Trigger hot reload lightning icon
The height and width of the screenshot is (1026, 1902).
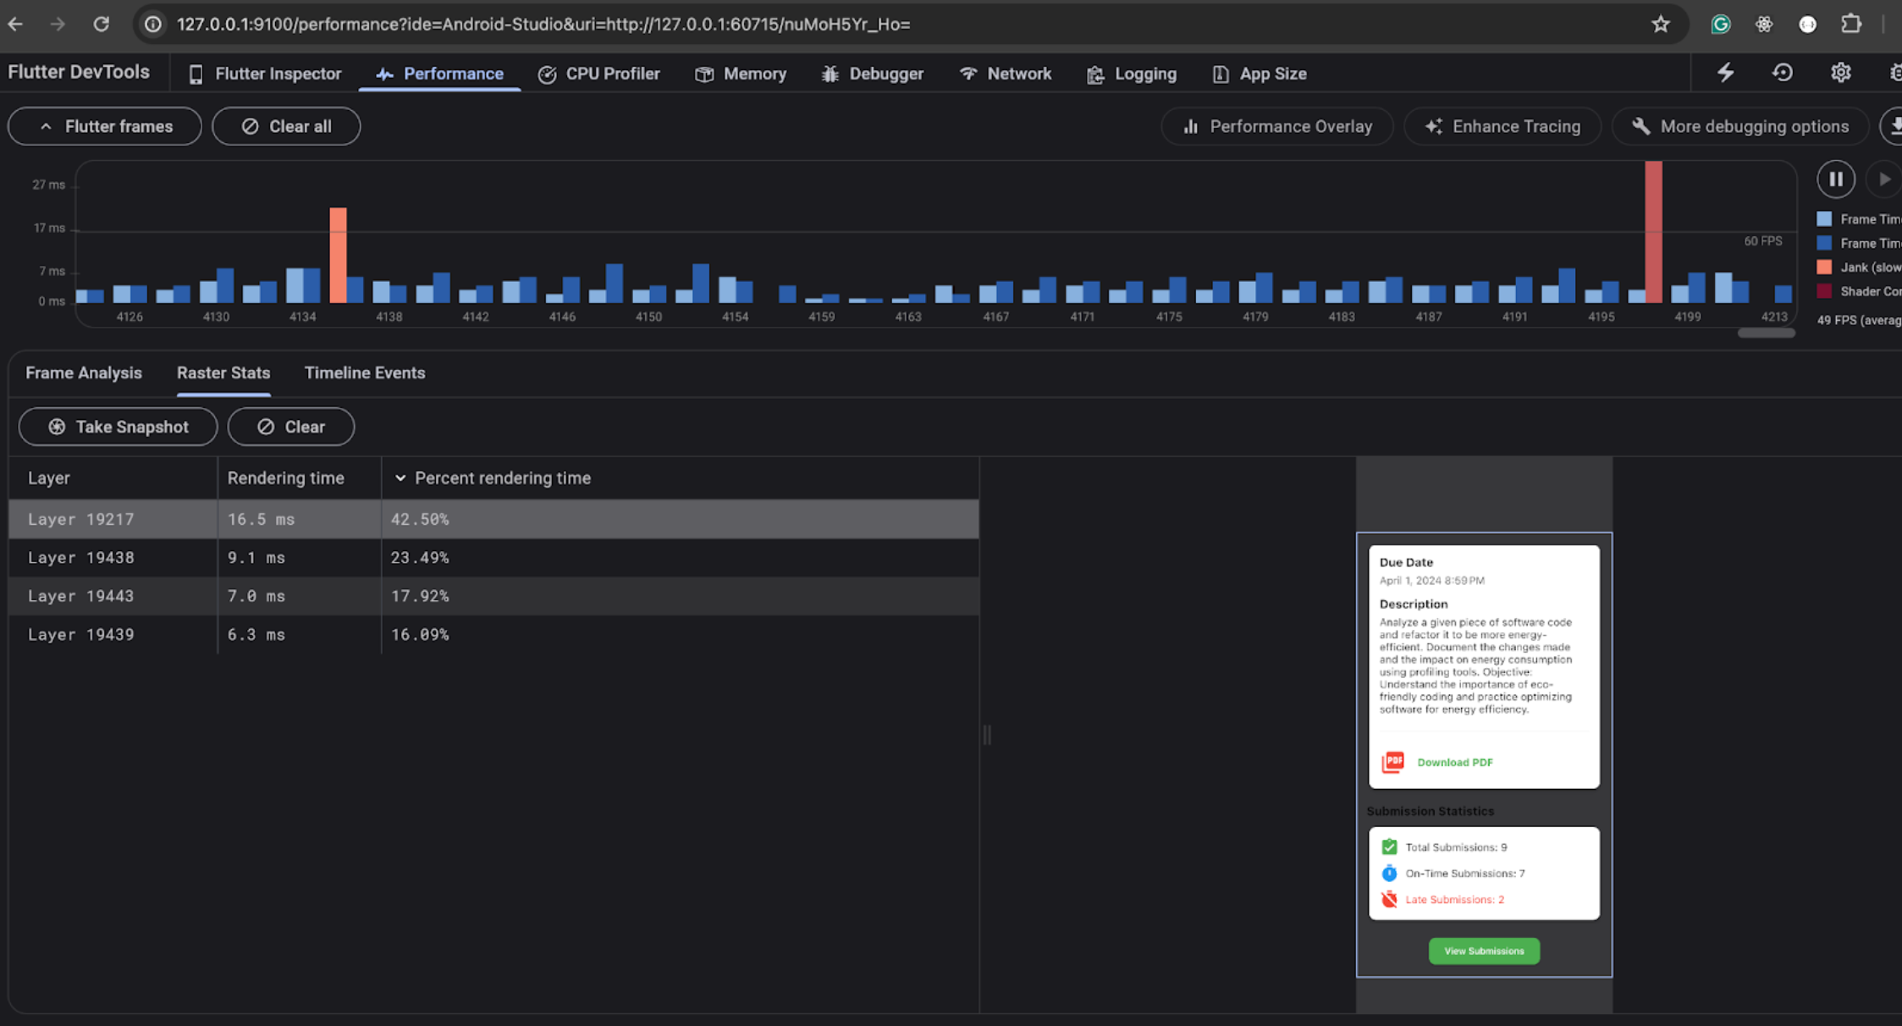coord(1725,73)
